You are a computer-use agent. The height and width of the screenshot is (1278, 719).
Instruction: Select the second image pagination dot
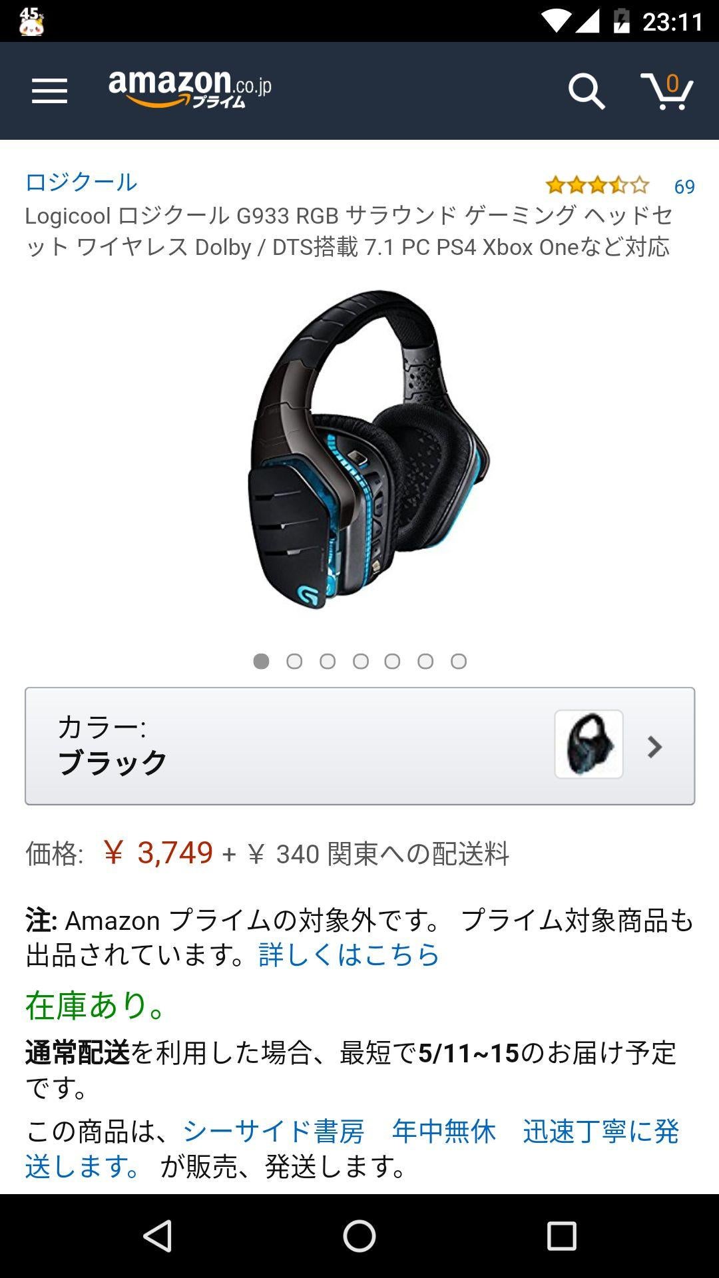coord(294,661)
